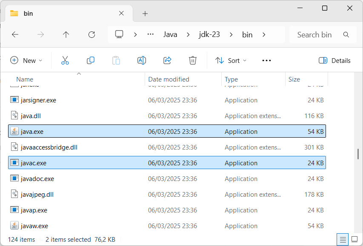Click the 301 KB size value
This screenshot has width=363, height=246.
click(x=314, y=147)
